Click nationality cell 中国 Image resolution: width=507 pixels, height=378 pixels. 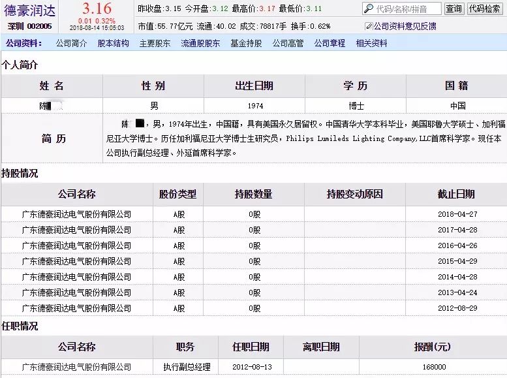[x=458, y=106]
